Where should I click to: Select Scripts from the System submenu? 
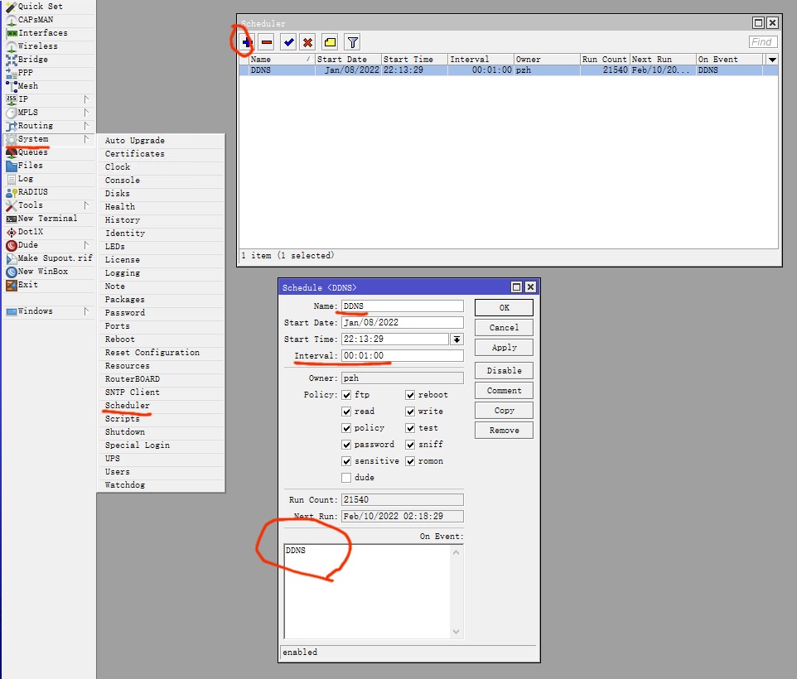coord(122,419)
